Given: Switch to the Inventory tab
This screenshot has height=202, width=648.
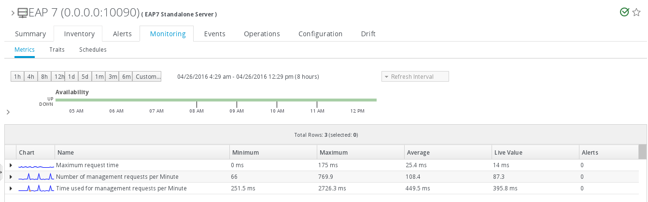Looking at the screenshot, I should (x=78, y=34).
